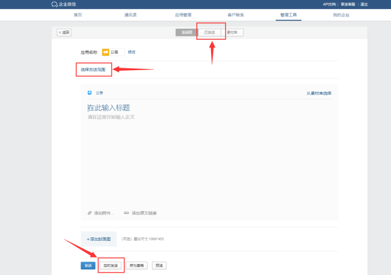Go back using the 返回 button
Screen dimensions: 391x275
(x=64, y=32)
